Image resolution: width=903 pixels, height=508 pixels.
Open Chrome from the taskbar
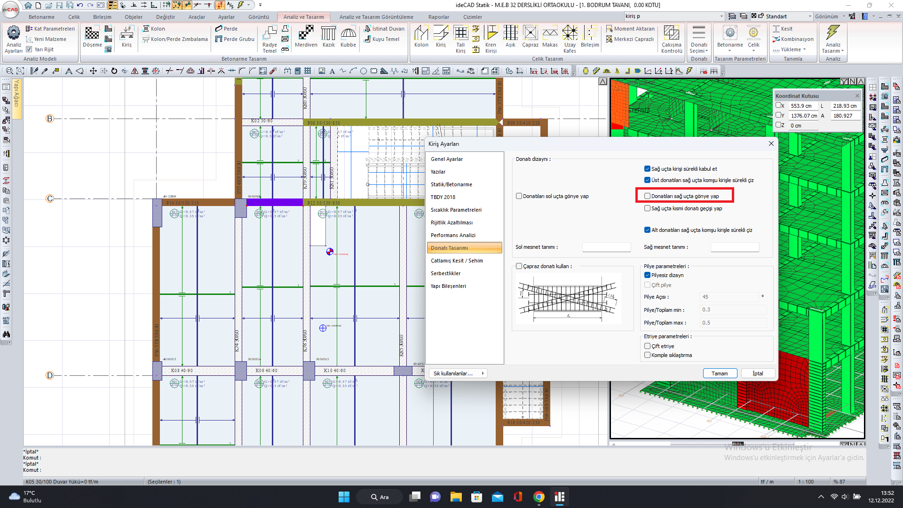[x=539, y=497]
